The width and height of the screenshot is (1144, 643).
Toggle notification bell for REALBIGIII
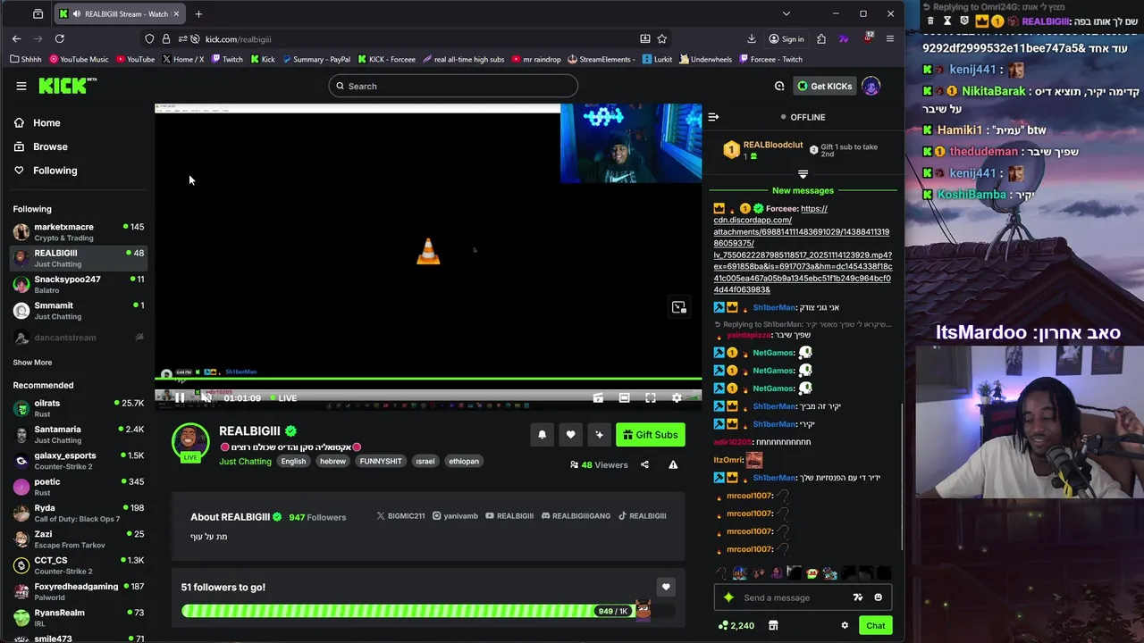(542, 435)
